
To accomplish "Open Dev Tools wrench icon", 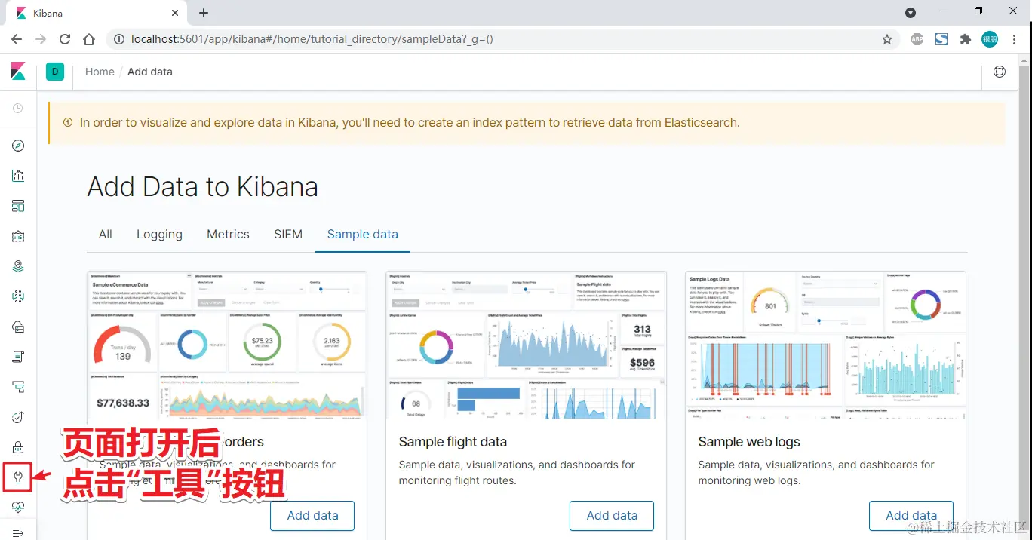I will coord(18,477).
